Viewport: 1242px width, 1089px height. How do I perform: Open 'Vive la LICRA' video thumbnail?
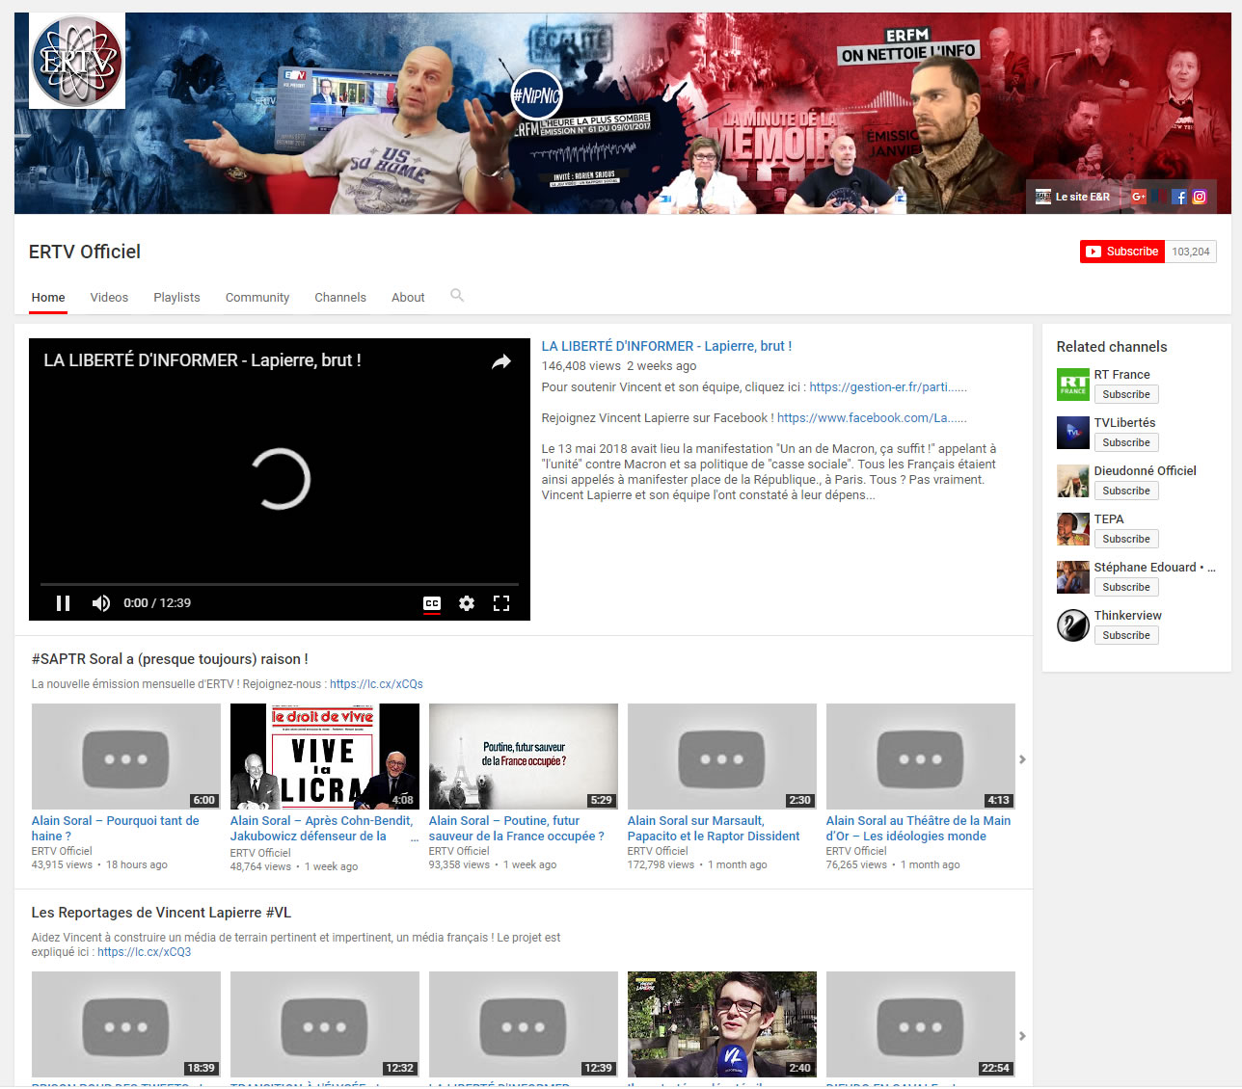(325, 757)
